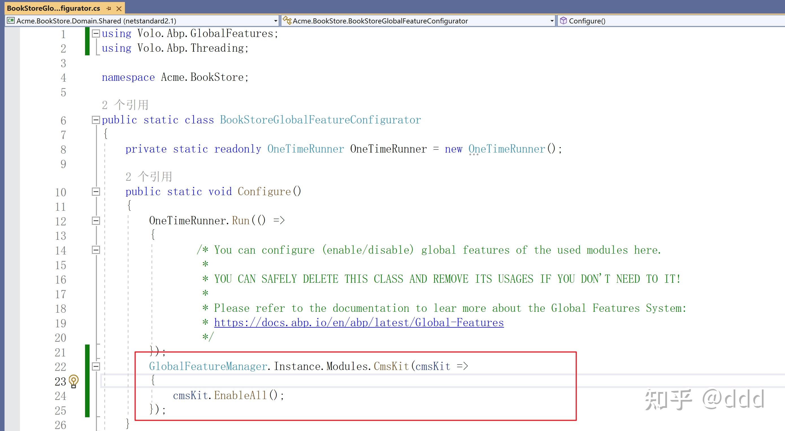Click the references CodeLens above the class
785x431 pixels.
(x=125, y=105)
